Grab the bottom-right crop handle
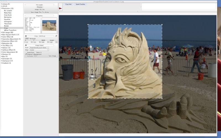The width and height of the screenshot is (221, 138). click(162, 98)
